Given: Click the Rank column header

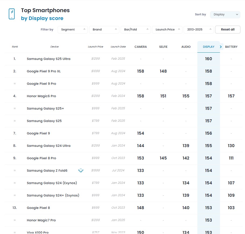Looking at the screenshot, I should pos(15,47).
